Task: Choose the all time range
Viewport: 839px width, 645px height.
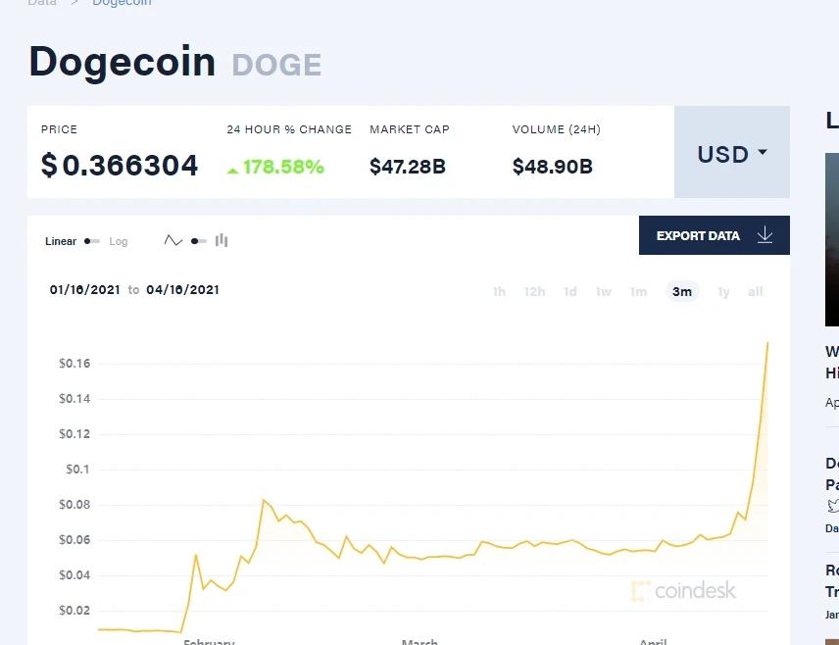Action: (756, 292)
